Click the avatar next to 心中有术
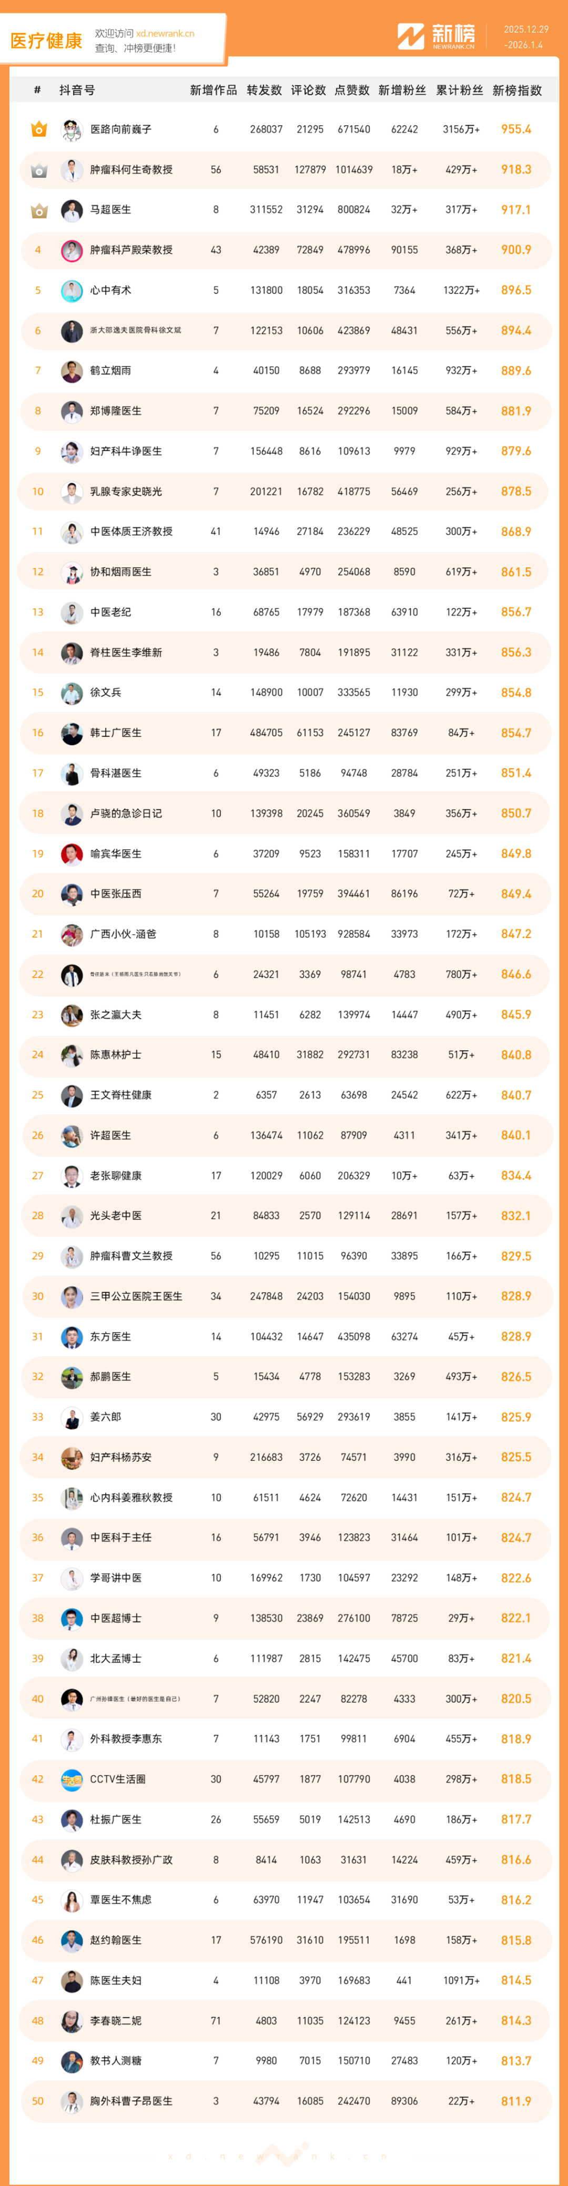This screenshot has height=2186, width=568. [72, 290]
